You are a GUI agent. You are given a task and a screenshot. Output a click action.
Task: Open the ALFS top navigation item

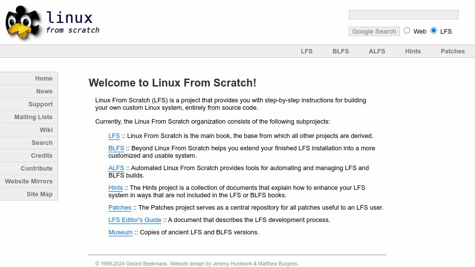377,51
